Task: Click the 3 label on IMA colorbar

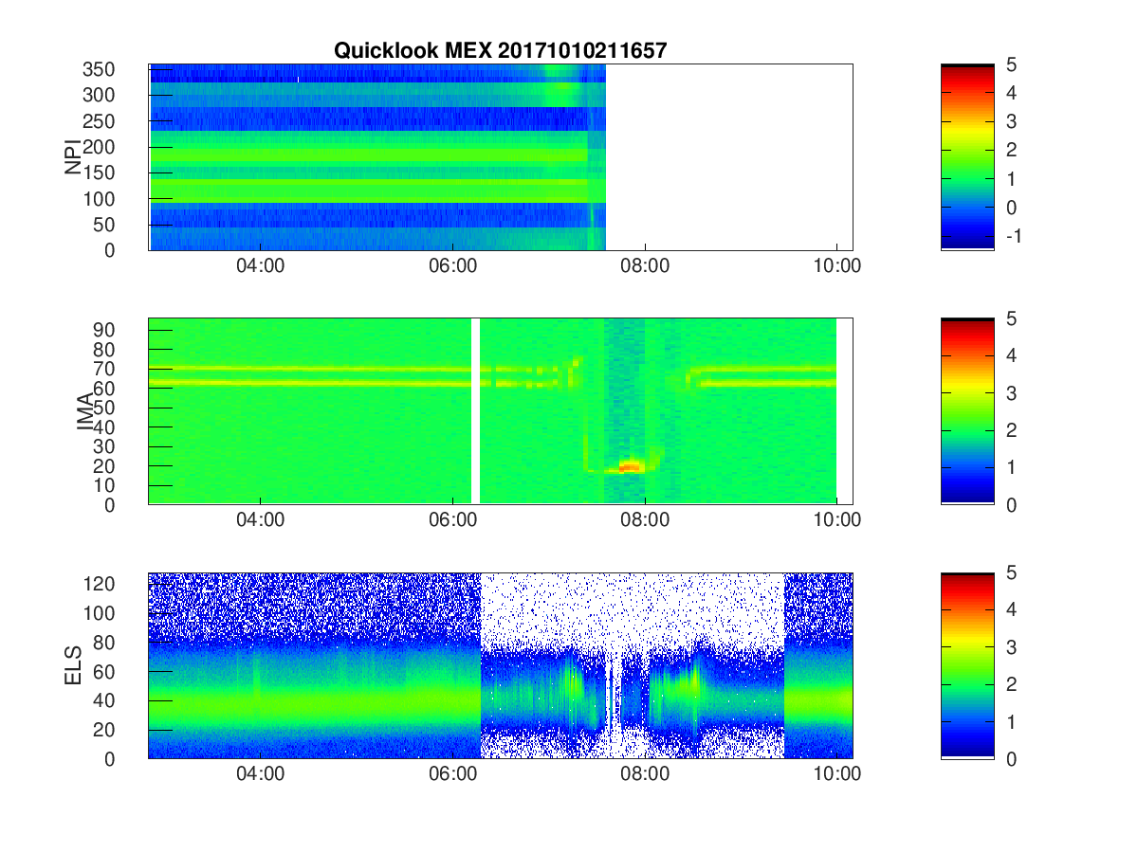Action: click(1011, 393)
